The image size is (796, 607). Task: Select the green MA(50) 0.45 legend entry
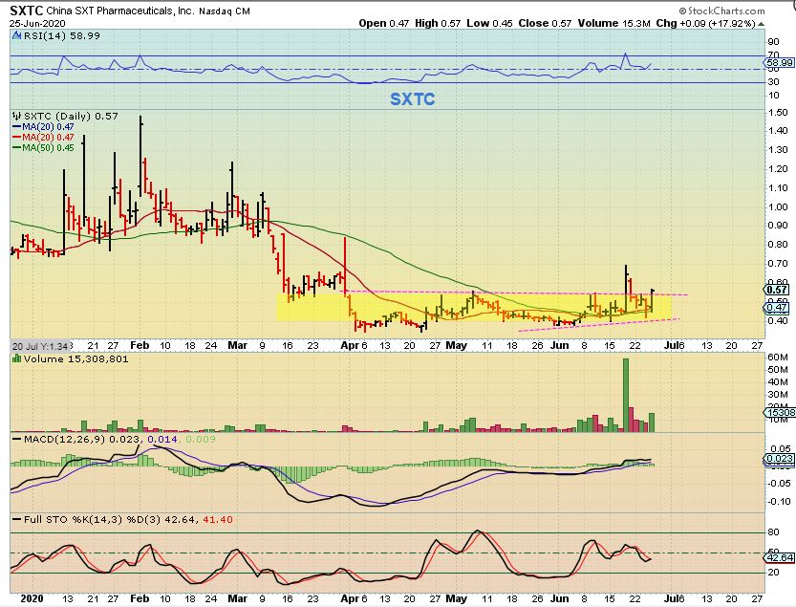point(43,148)
